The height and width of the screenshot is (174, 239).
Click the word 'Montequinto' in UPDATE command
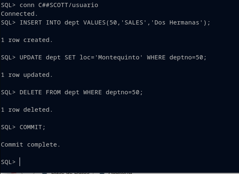(119, 57)
